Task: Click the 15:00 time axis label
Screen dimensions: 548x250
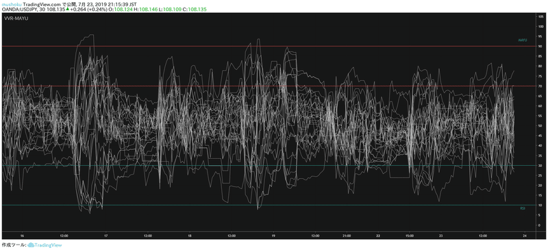Action: click(410, 236)
